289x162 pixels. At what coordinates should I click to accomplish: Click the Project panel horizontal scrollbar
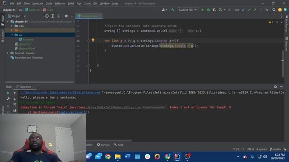click(39, 82)
